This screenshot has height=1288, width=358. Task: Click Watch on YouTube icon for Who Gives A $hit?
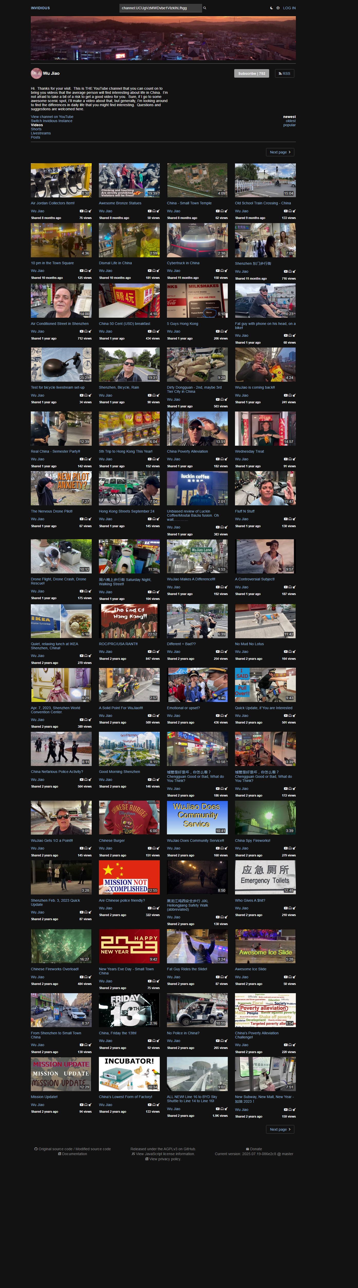[x=286, y=908]
